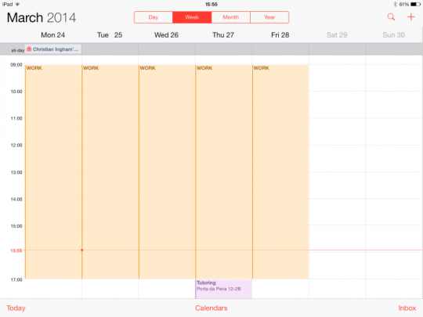Tap the 15:55 current time marker
This screenshot has height=317, width=423.
[16, 250]
